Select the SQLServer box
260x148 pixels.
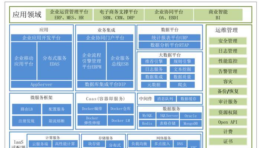[x=168, y=115]
